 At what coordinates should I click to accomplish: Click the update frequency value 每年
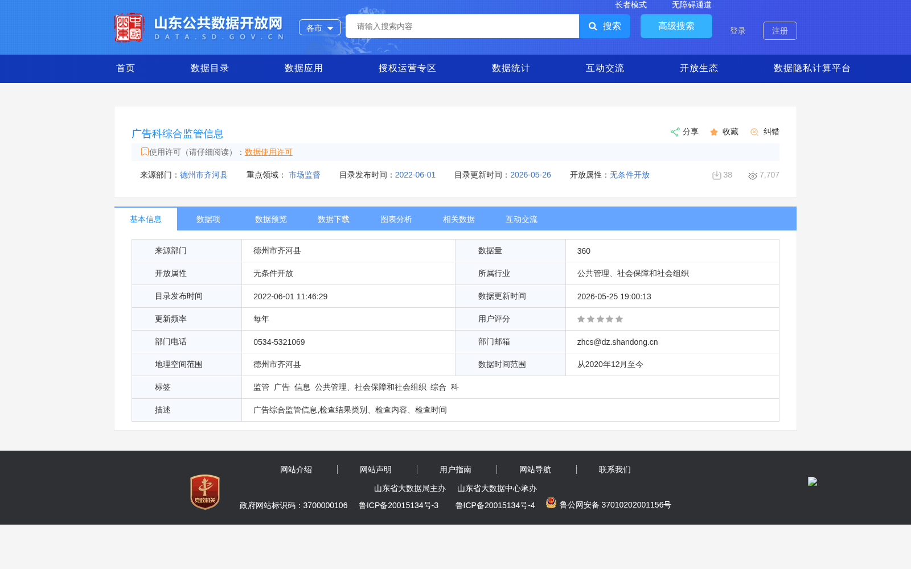click(x=261, y=319)
